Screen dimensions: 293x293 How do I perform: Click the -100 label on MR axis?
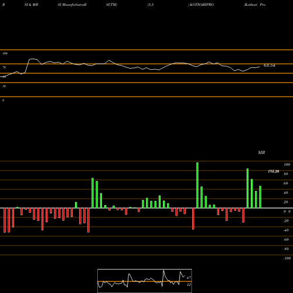[x=287, y=258]
